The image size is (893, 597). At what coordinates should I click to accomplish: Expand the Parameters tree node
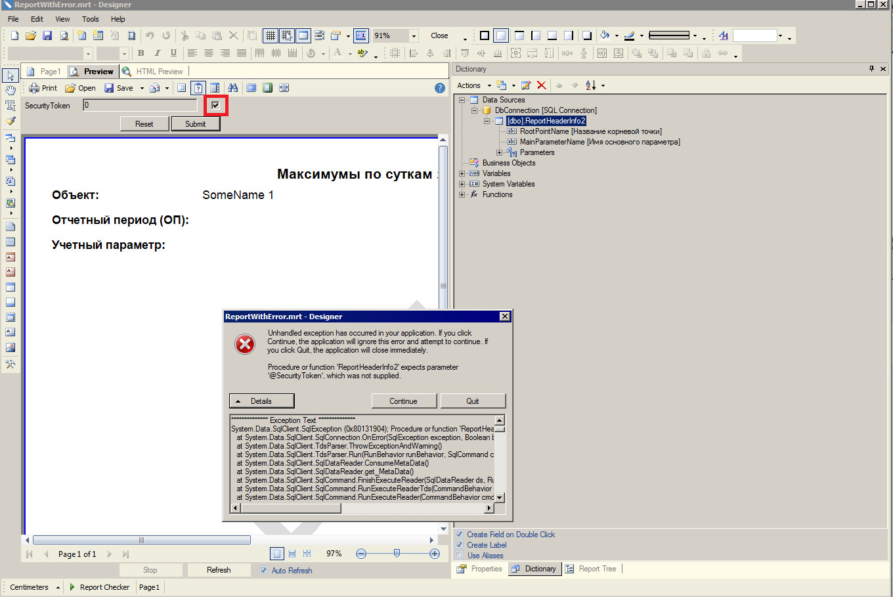tap(499, 152)
